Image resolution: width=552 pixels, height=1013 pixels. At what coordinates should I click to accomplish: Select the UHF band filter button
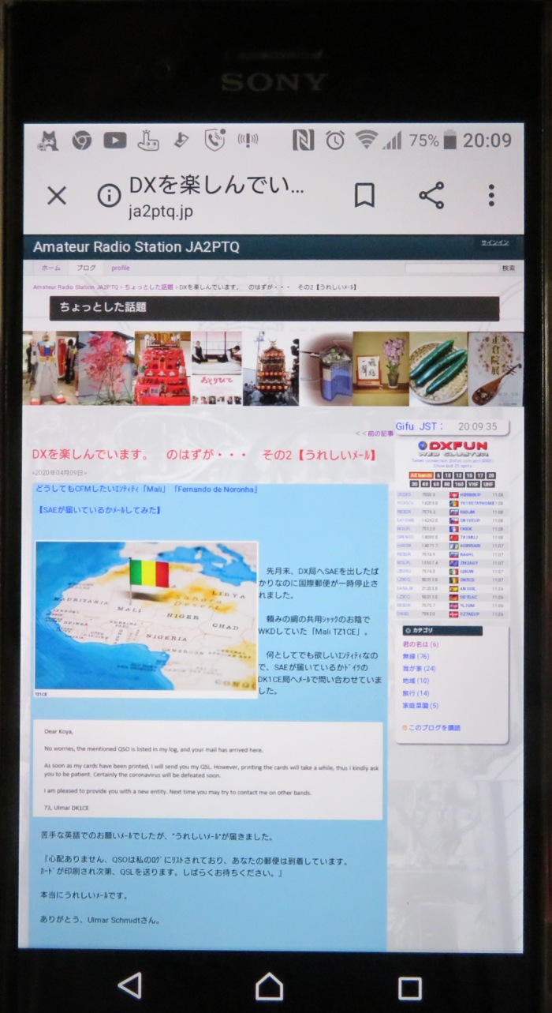[487, 484]
